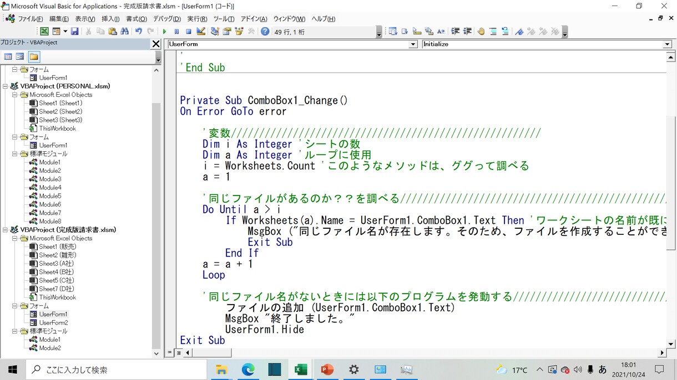
Task: Open the 挿入 menu
Action: pyautogui.click(x=111, y=19)
